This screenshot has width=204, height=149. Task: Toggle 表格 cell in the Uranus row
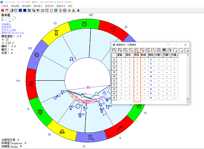(x=137, y=68)
